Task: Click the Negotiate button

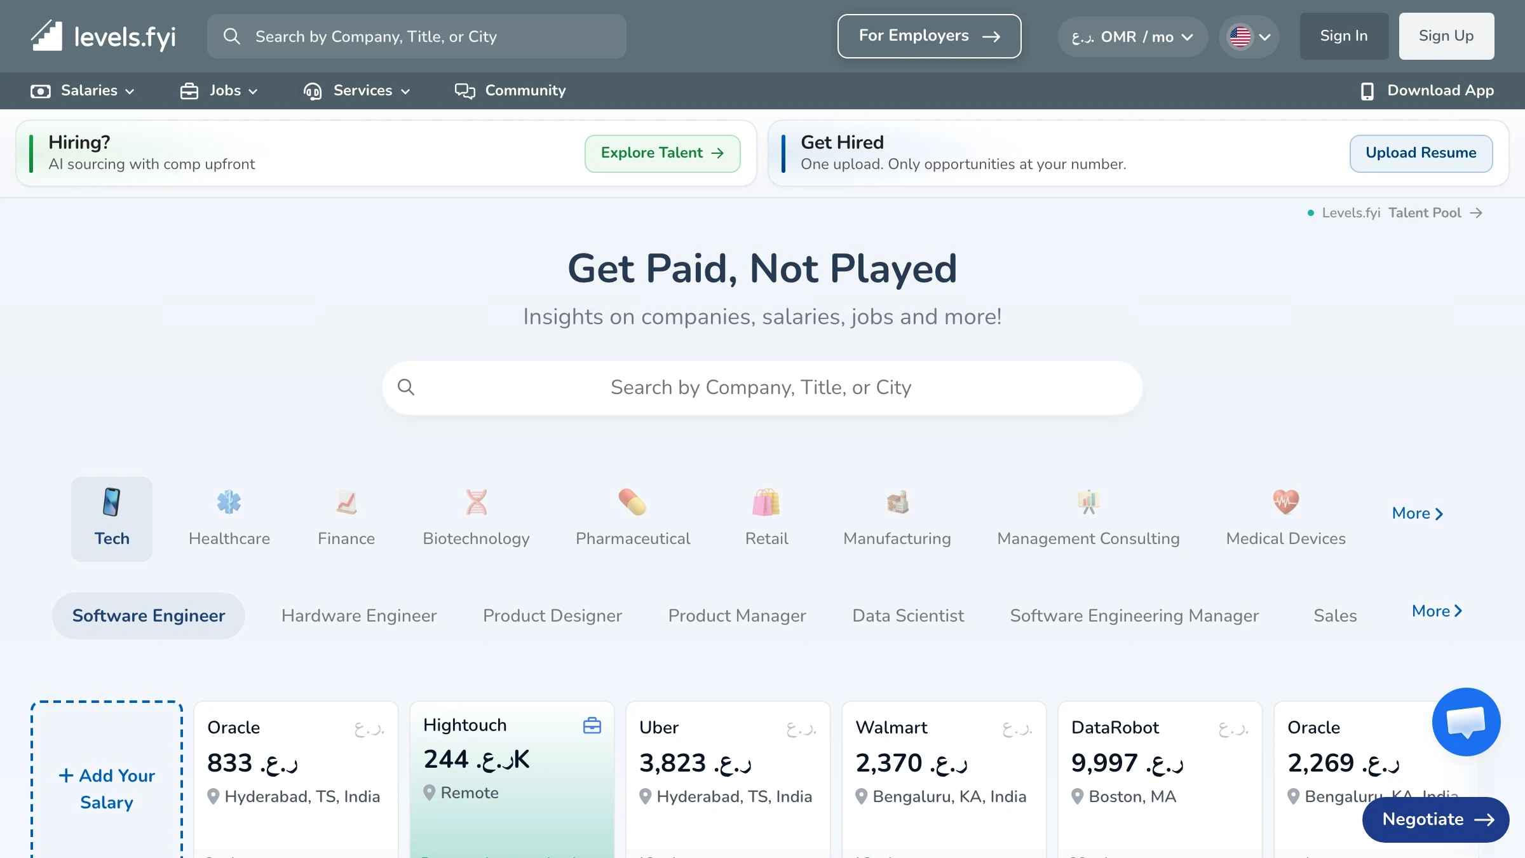Action: point(1435,820)
